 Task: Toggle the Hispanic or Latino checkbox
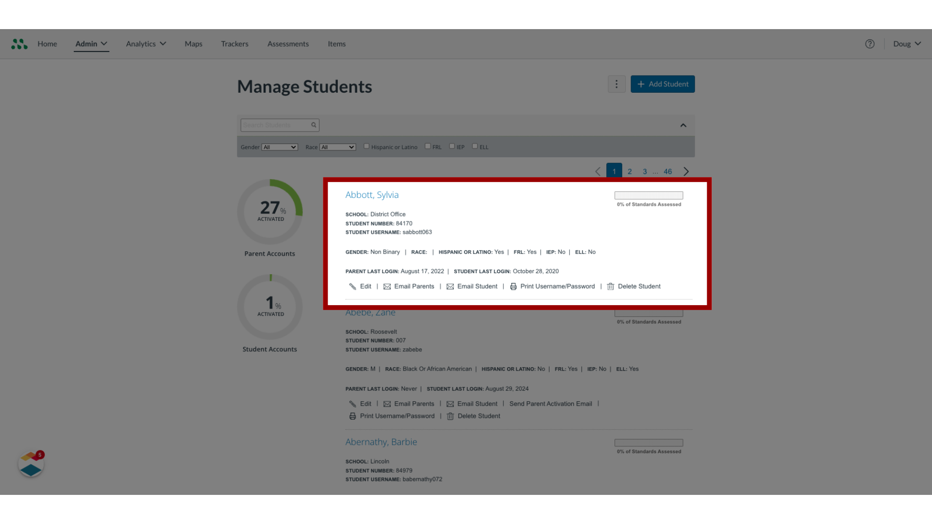pos(366,146)
